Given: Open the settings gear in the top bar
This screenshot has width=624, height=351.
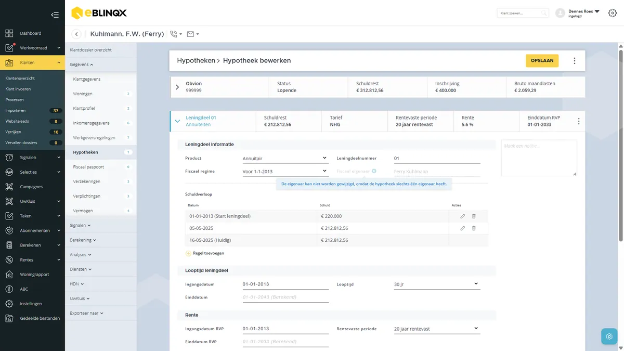Looking at the screenshot, I should 613,13.
